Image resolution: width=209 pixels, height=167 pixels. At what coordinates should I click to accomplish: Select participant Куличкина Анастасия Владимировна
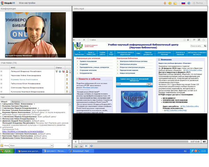pyautogui.click(x=28, y=92)
